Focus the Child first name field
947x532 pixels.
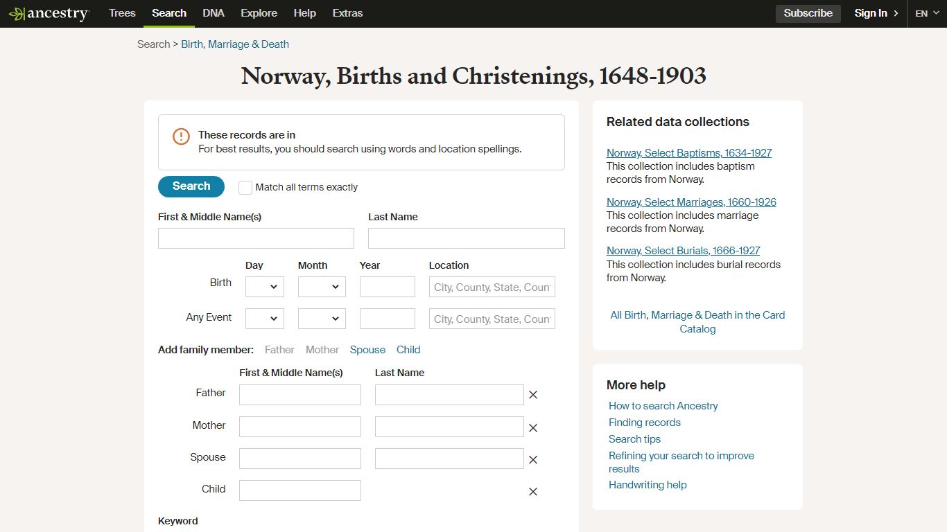tap(300, 490)
